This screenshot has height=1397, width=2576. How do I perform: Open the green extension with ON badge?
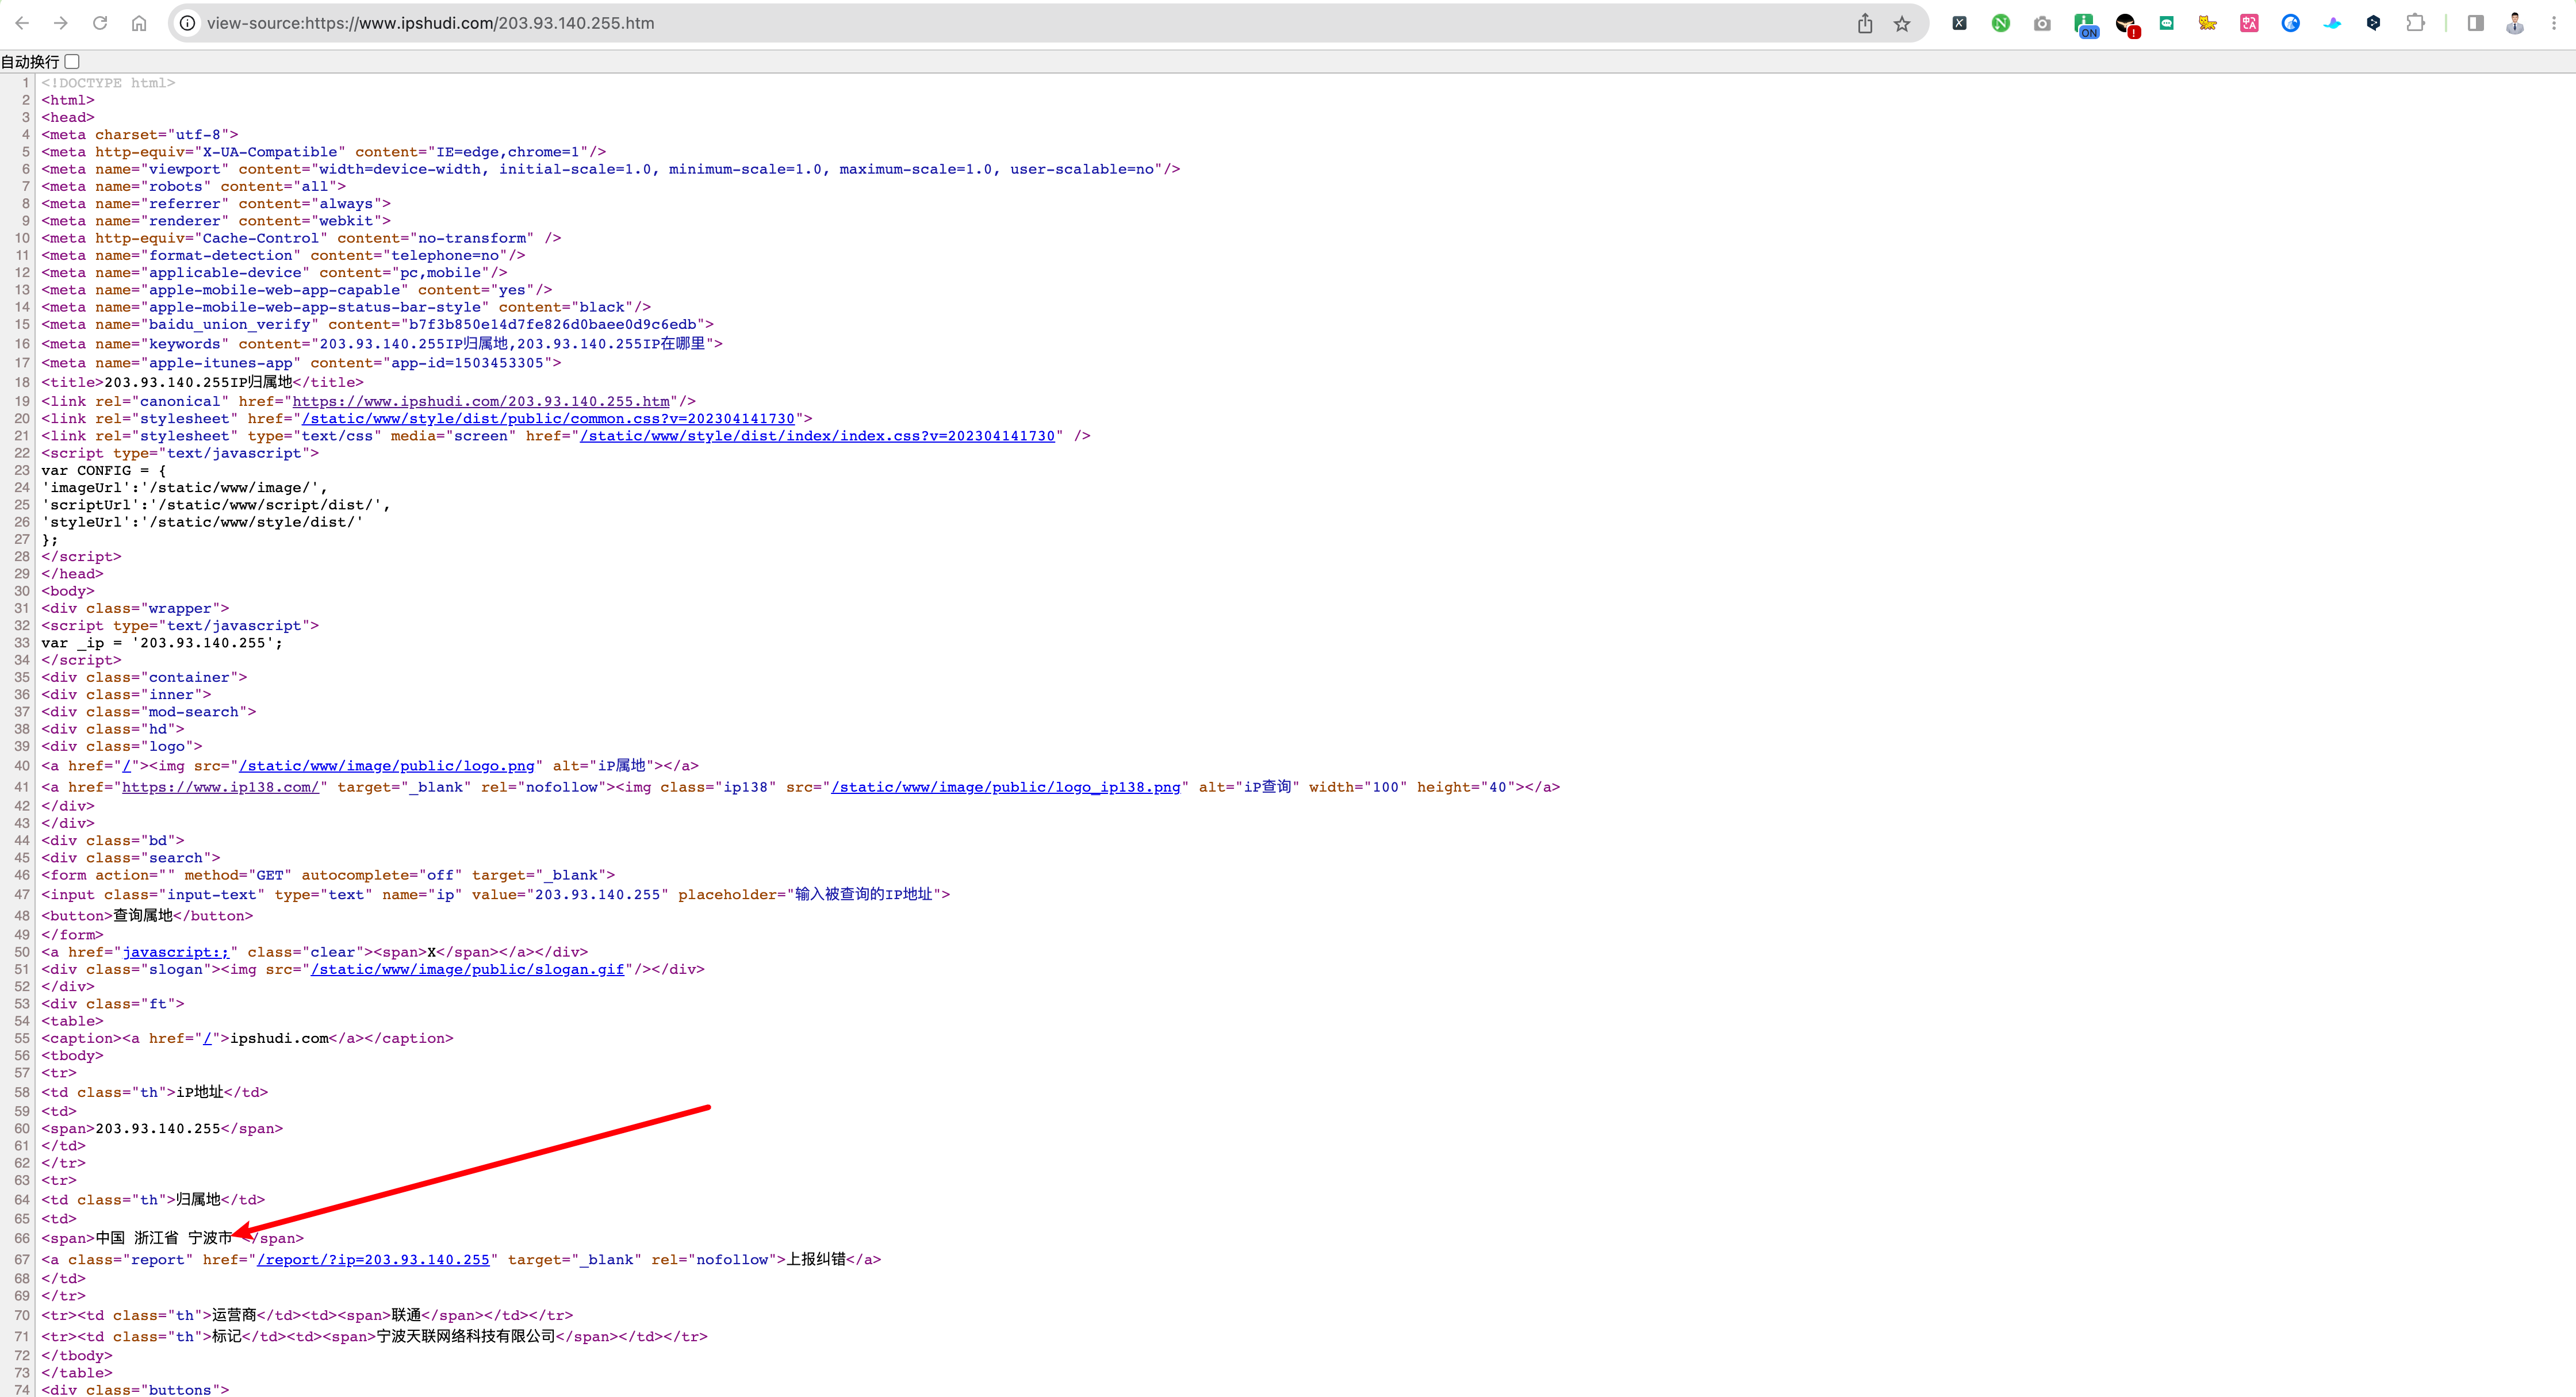2085,25
